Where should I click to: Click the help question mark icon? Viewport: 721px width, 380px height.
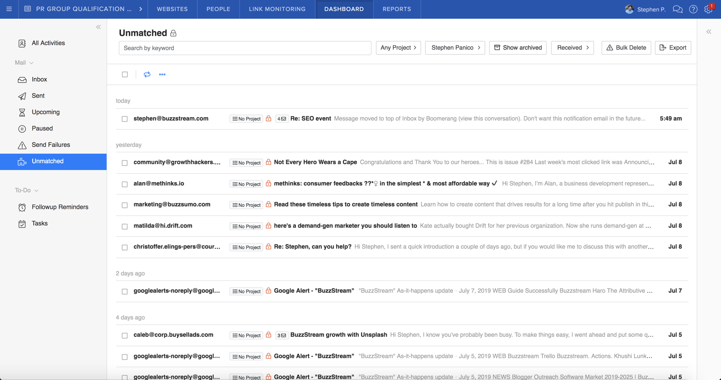click(x=693, y=9)
